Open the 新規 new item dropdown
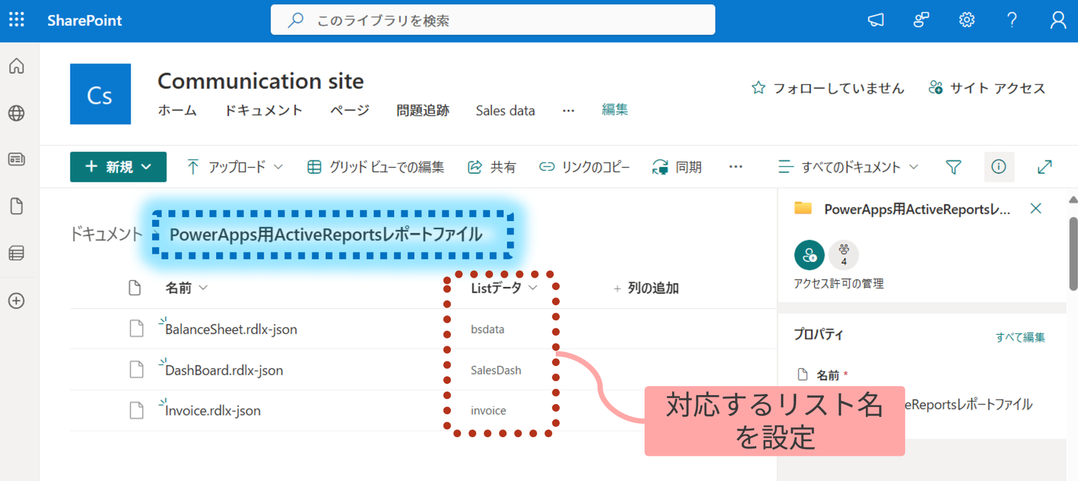This screenshot has width=1078, height=481. pyautogui.click(x=118, y=167)
